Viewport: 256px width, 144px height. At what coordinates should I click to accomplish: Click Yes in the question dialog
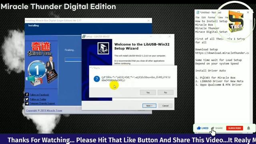(148, 92)
